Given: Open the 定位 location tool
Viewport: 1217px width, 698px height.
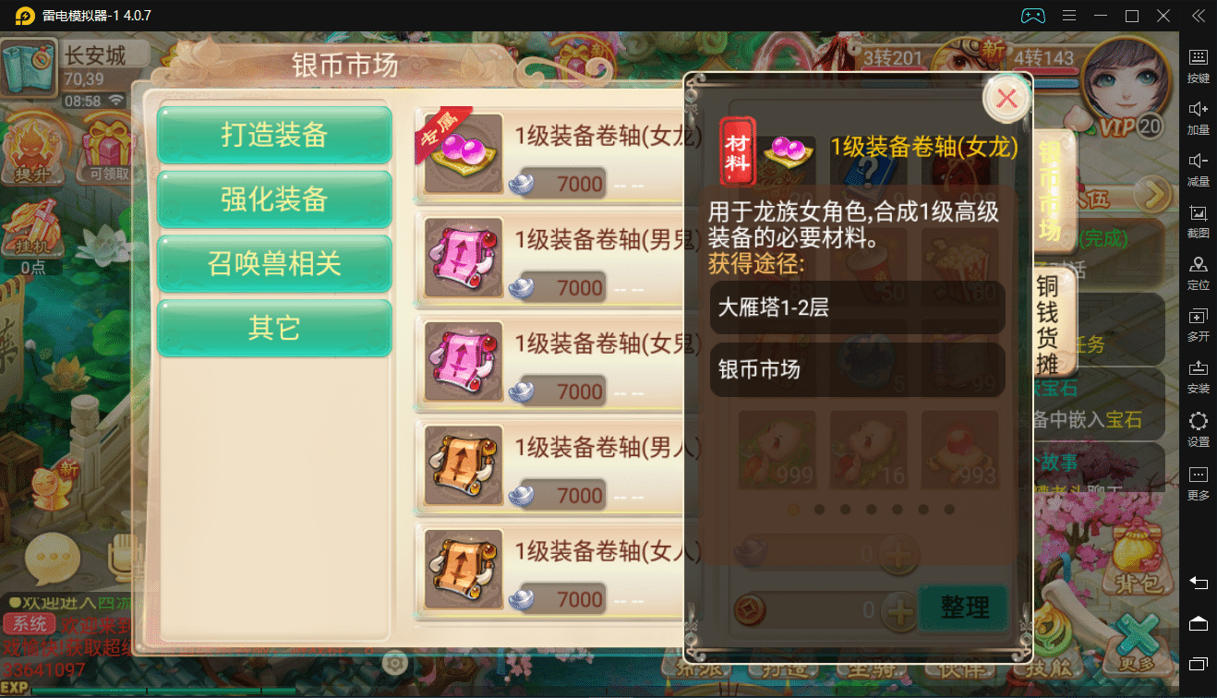Looking at the screenshot, I should [1198, 272].
